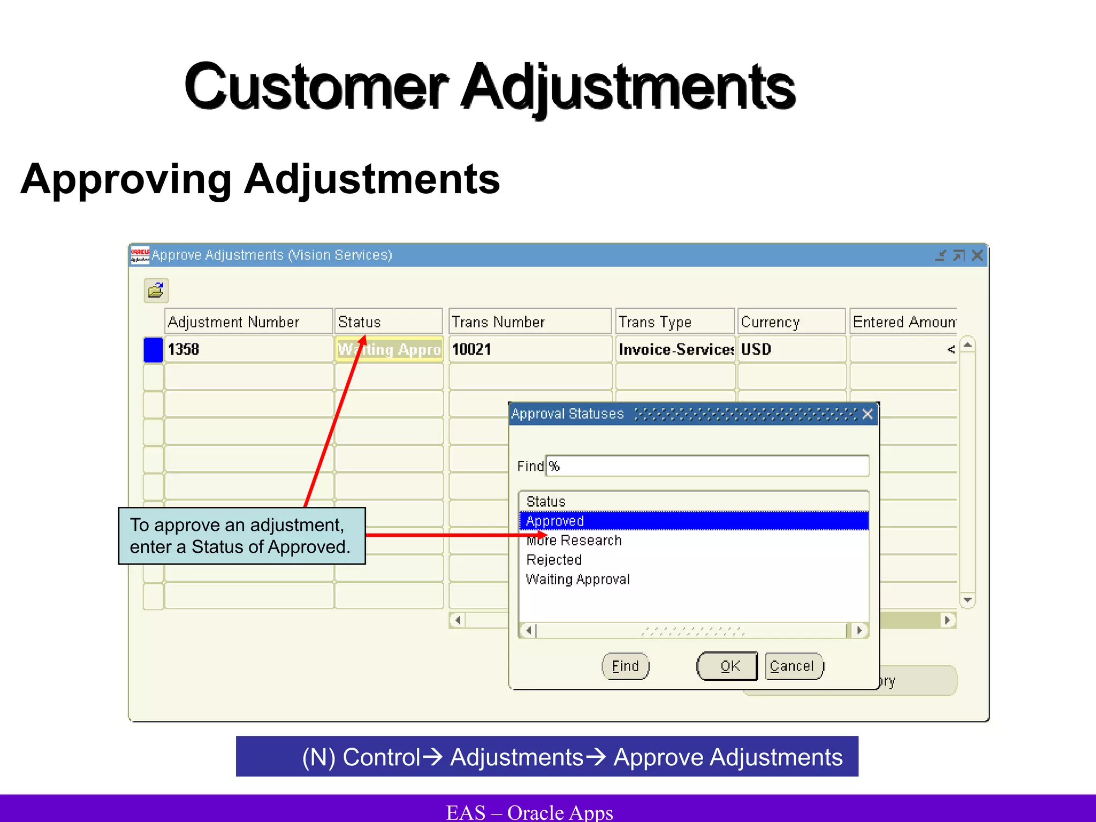Click the Trans Type column header
1096x822 pixels.
pyautogui.click(x=675, y=322)
